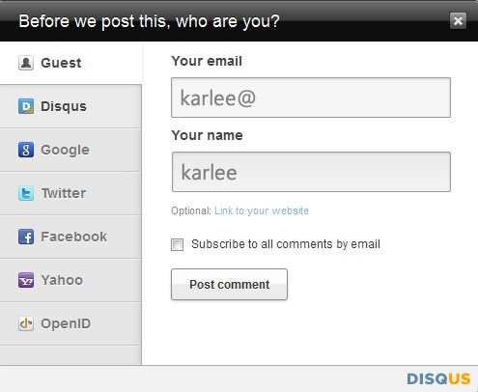Pick the Yahoo login tab
The image size is (478, 392).
[x=70, y=280]
